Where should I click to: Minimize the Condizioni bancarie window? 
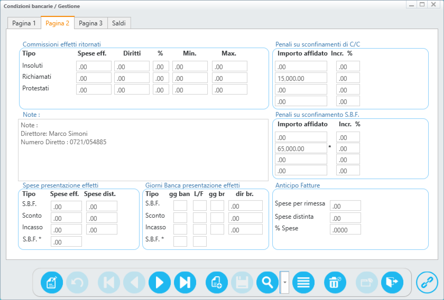(411, 5)
